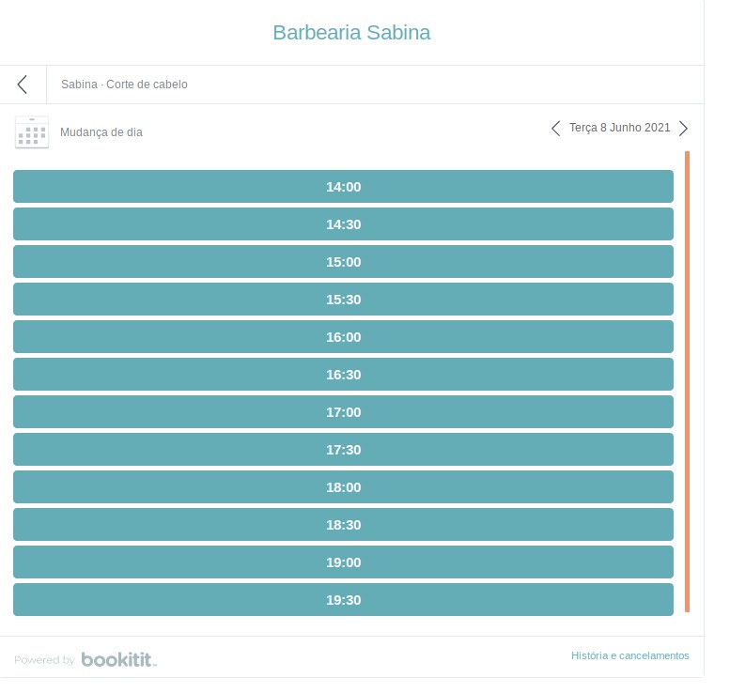This screenshot has height=693, width=730.
Task: Click the Mudança de dia label
Action: (101, 132)
